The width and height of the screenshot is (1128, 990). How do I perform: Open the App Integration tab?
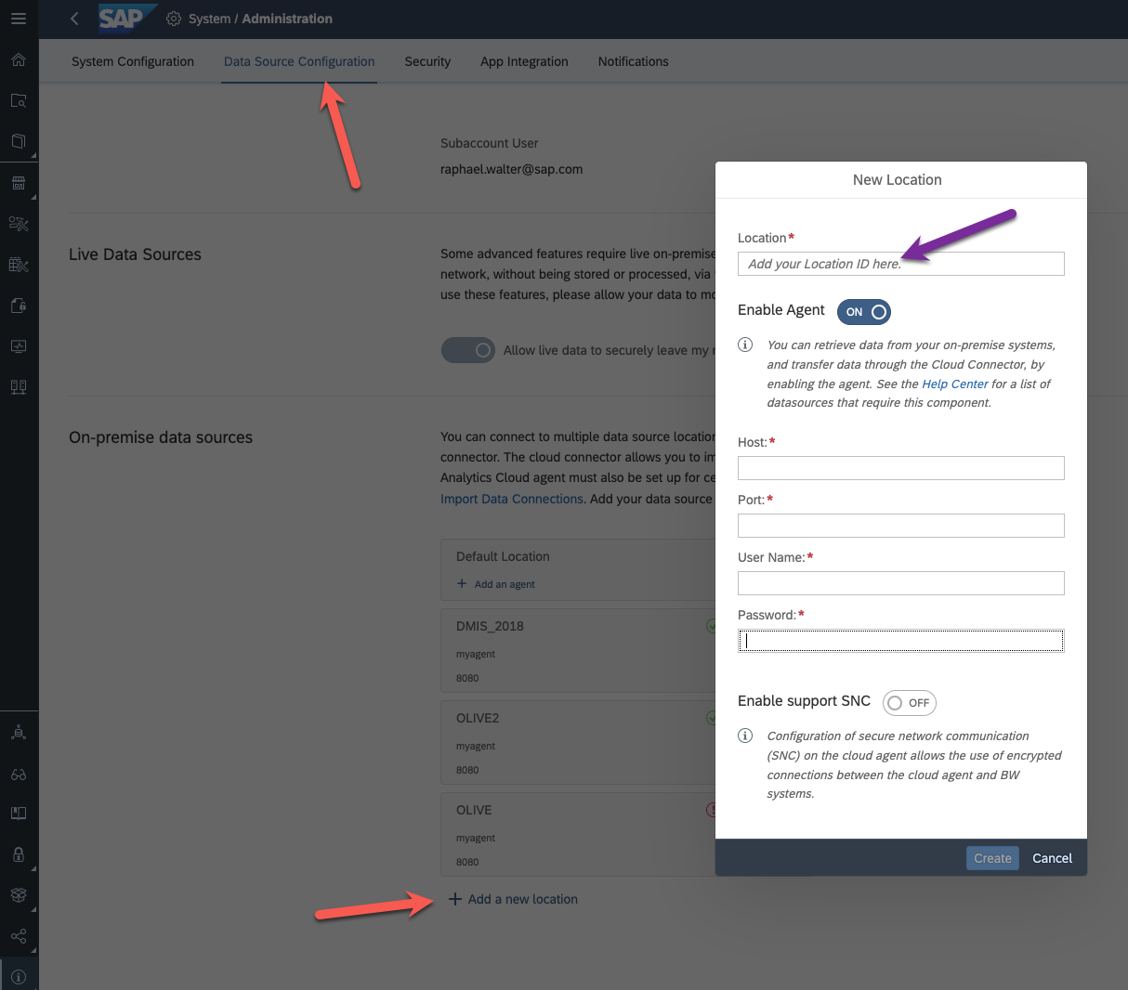pos(524,61)
